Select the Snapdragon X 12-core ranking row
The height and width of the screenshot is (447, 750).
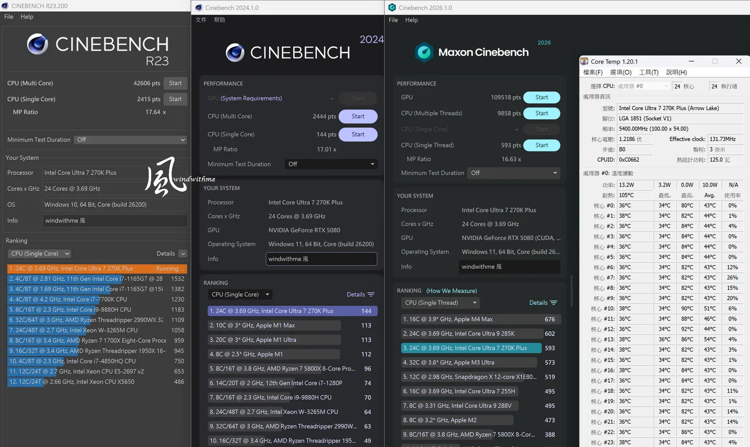[481, 377]
